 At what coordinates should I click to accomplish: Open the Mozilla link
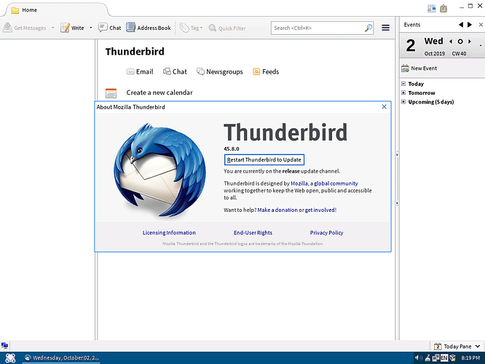click(299, 183)
